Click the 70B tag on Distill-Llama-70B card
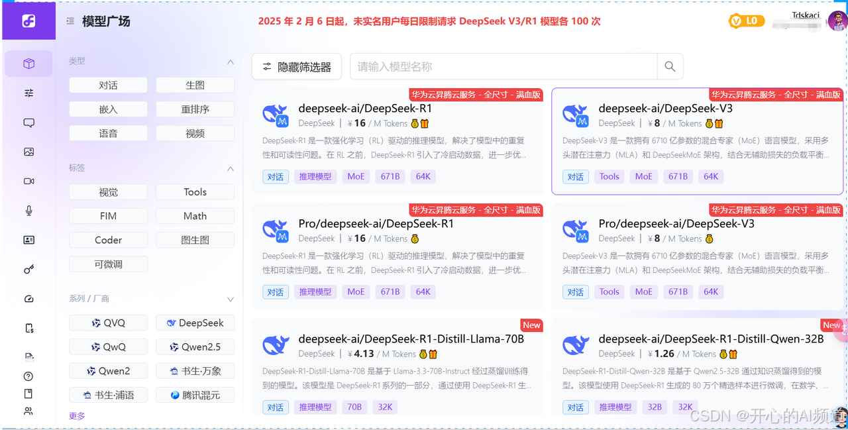 tap(354, 407)
